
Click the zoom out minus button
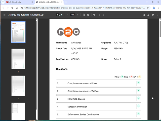pos(67,15)
